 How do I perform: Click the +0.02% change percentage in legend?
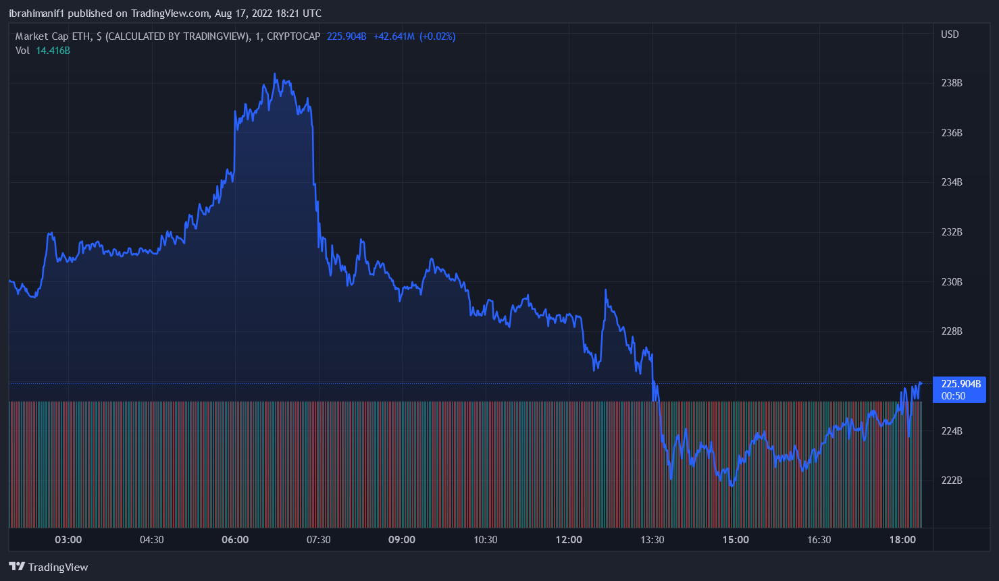click(x=438, y=36)
